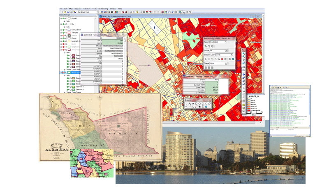Toggle visibility of the Census Block layer
This screenshot has width=329, height=191.
[x=64, y=30]
